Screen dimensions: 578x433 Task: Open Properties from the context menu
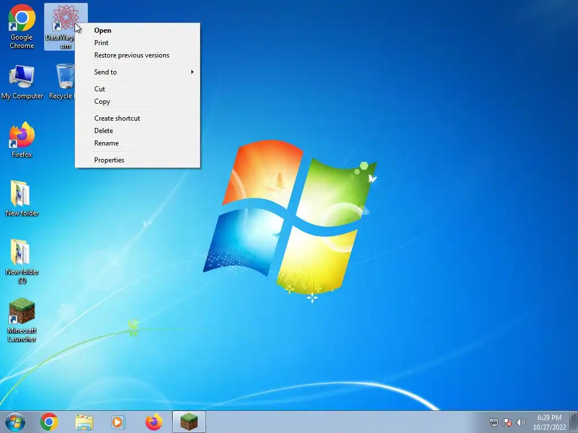pos(138,160)
